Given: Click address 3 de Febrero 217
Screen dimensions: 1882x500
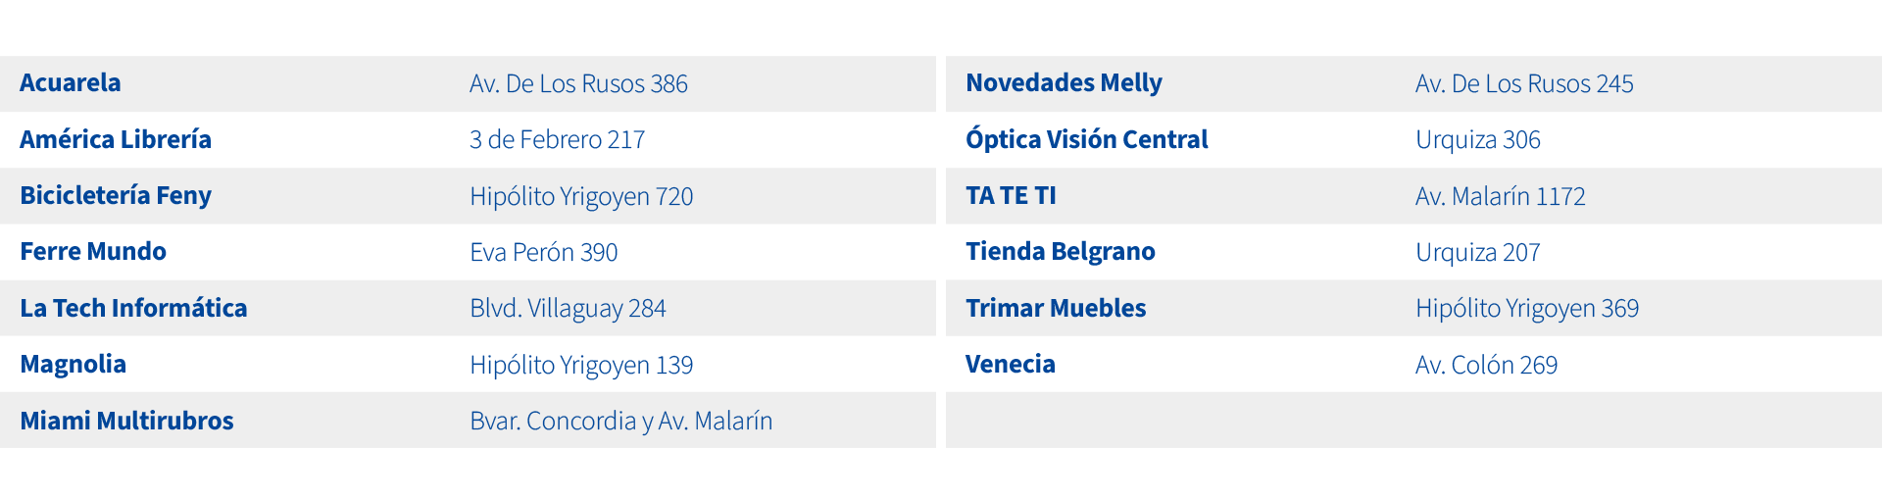Looking at the screenshot, I should [x=557, y=139].
